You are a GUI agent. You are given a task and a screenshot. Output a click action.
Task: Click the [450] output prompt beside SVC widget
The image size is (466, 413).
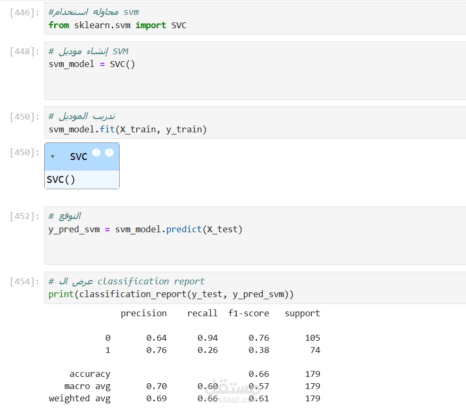(24, 153)
